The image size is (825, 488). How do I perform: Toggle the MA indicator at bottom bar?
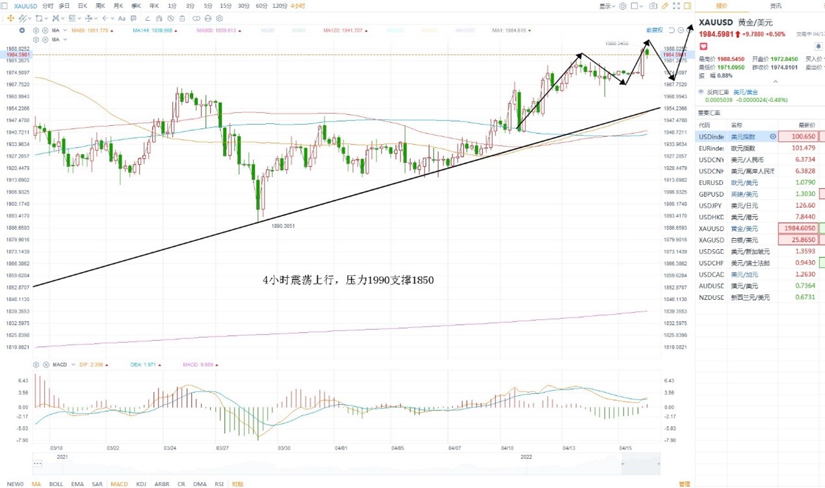pos(36,484)
